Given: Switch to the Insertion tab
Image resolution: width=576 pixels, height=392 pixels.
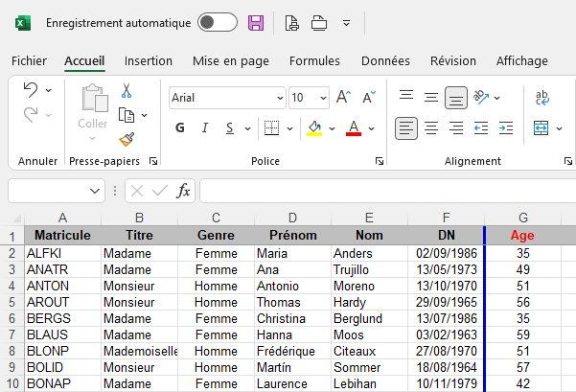Looking at the screenshot, I should 149,60.
